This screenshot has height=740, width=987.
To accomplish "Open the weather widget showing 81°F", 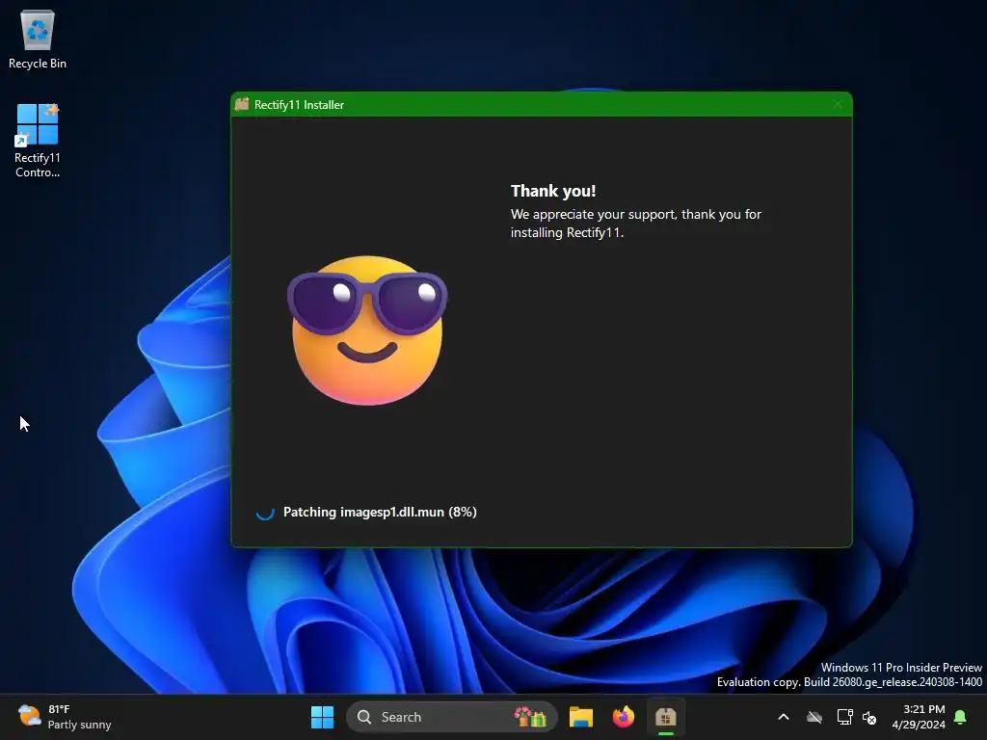I will coord(65,717).
